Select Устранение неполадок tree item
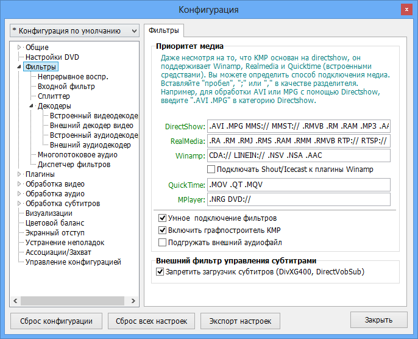 point(65,243)
